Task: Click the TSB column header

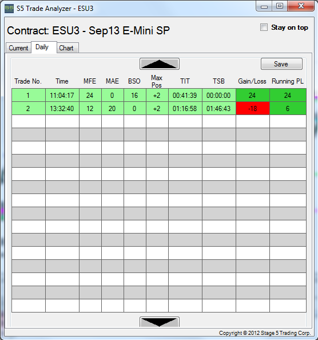Action: tap(219, 81)
